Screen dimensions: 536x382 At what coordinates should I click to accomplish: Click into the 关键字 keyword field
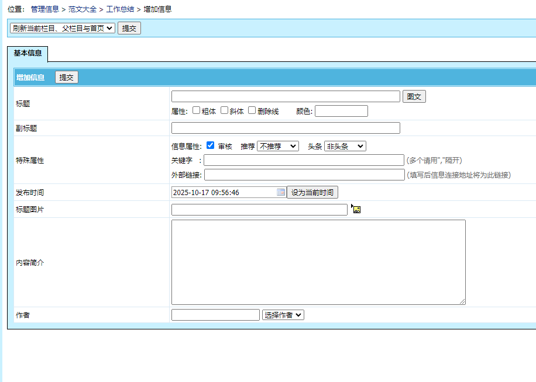click(304, 160)
